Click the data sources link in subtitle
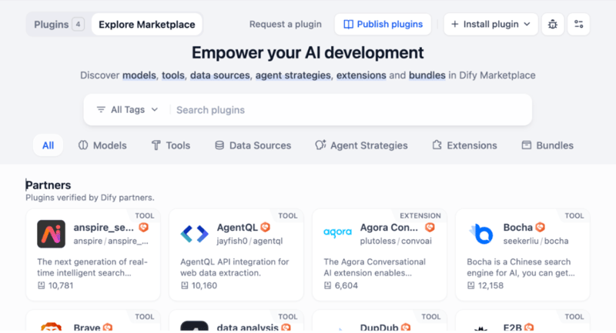This screenshot has width=616, height=333. pos(220,75)
